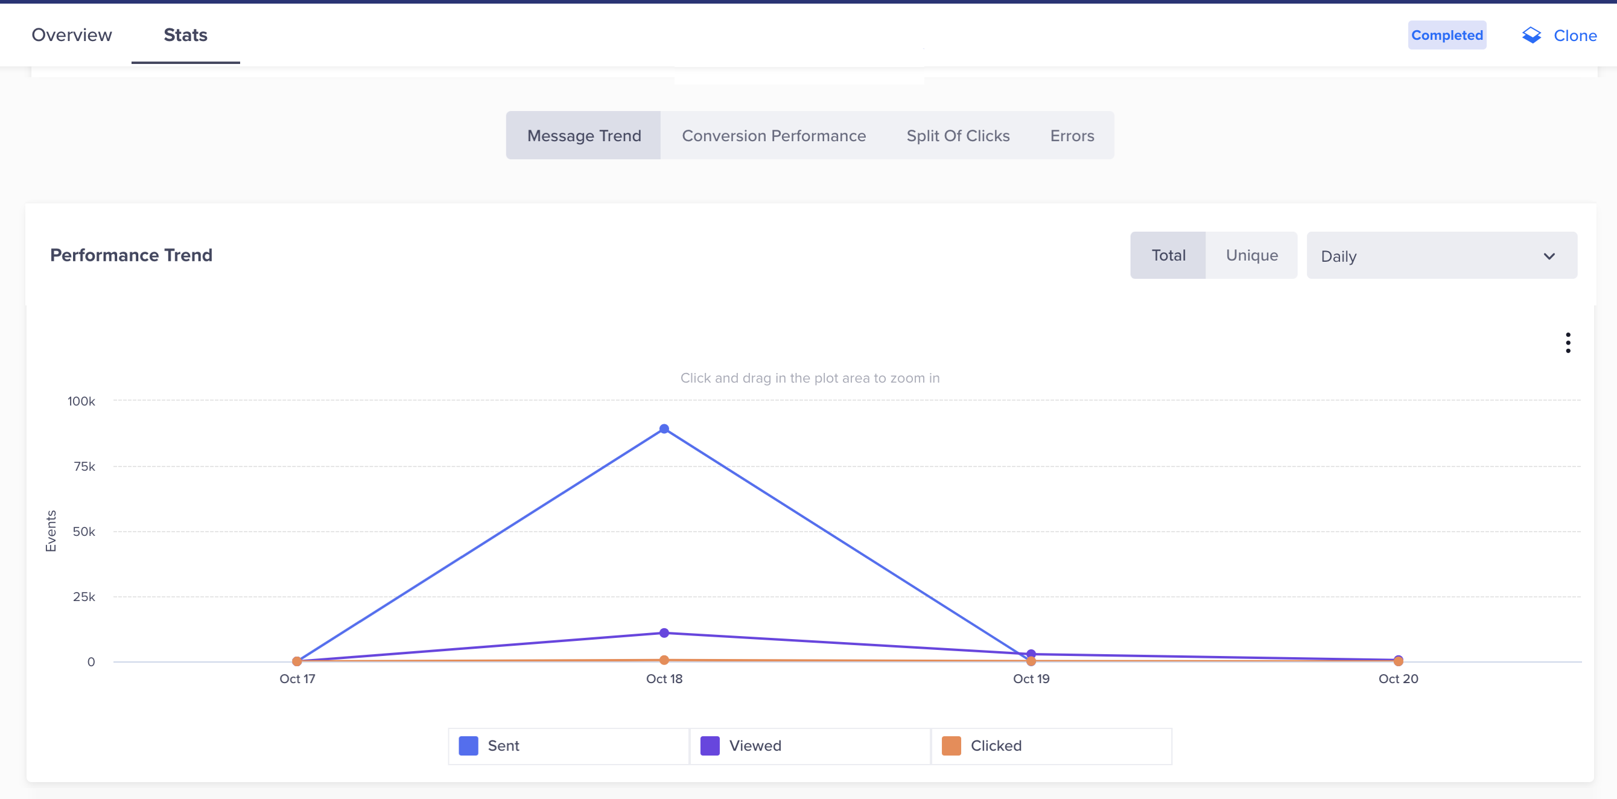Click the blue Sent legend swatch
The image size is (1617, 799).
468,746
